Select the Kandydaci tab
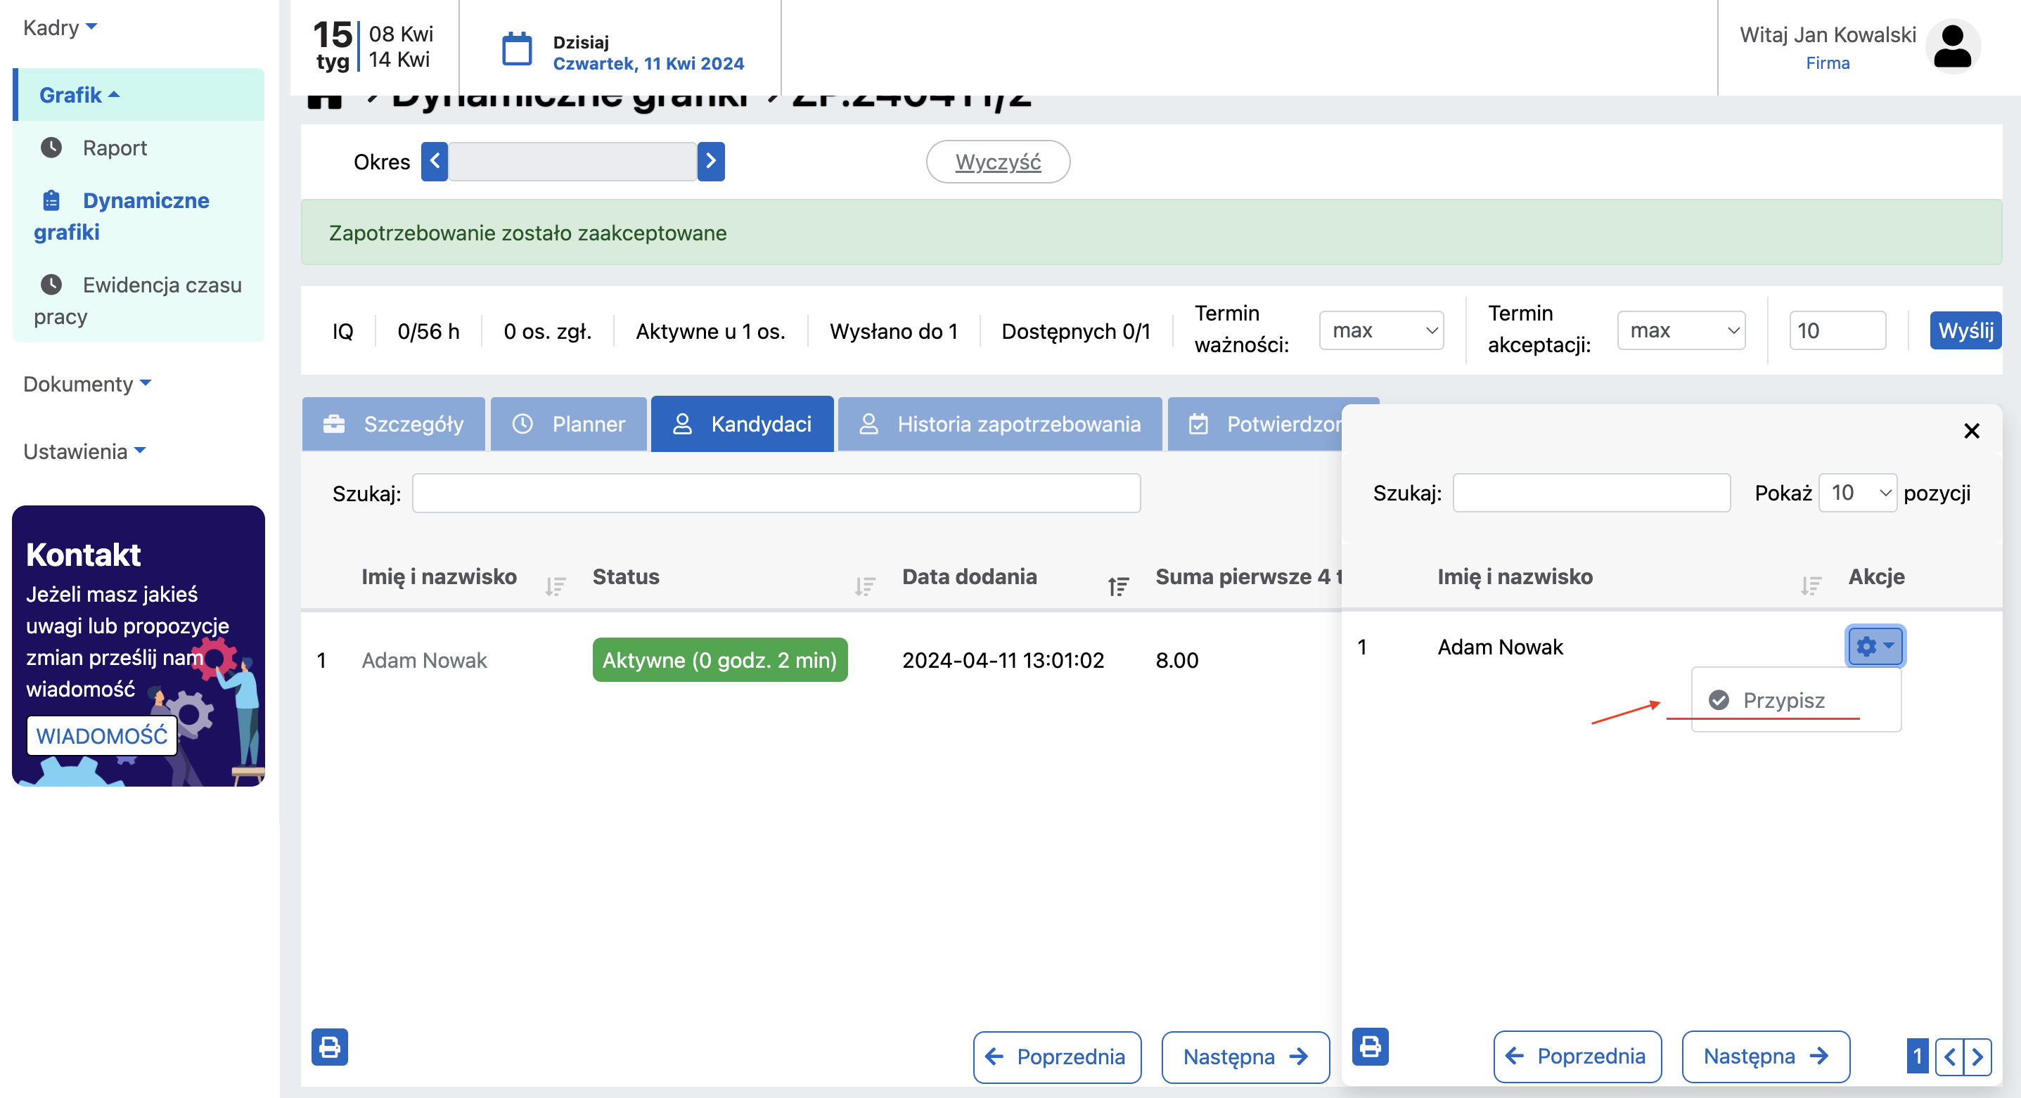The height and width of the screenshot is (1098, 2021). click(742, 423)
